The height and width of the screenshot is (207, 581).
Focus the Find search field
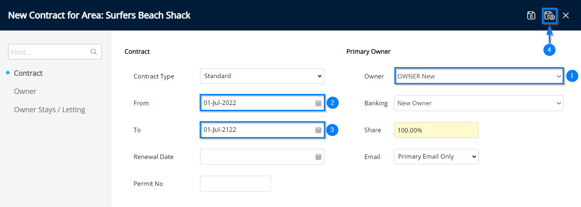click(x=49, y=52)
